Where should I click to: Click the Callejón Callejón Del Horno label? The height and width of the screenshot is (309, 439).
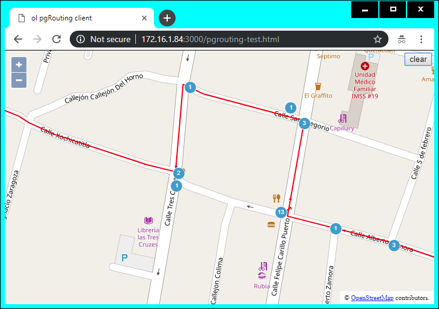(104, 88)
